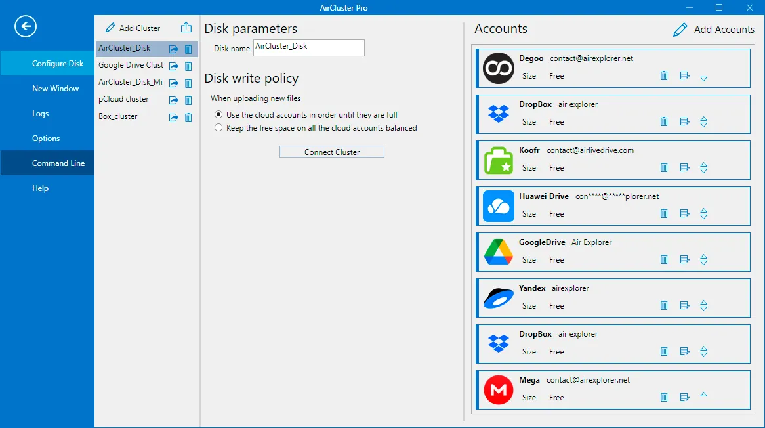Move the Mega account up
Screen dimensions: 765x428
click(703, 395)
